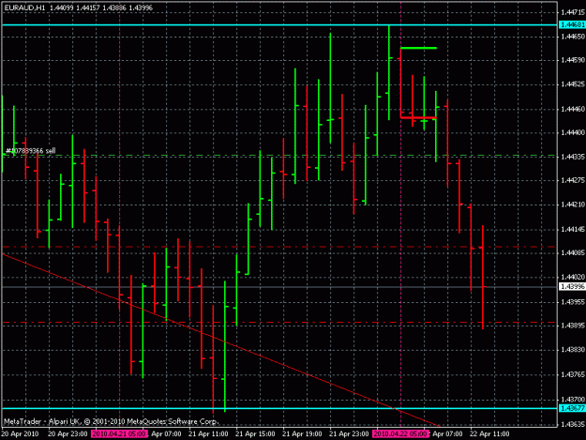Click the EURAUD,H1 chart title text

pyautogui.click(x=24, y=8)
